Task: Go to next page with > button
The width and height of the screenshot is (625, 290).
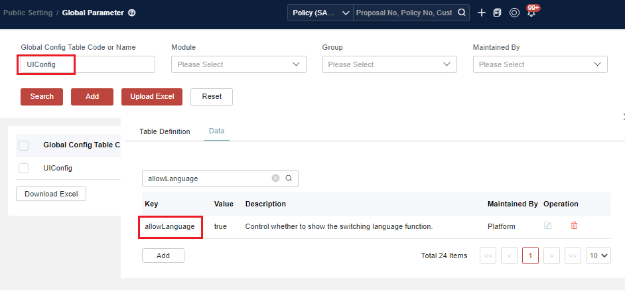Action: click(x=551, y=255)
